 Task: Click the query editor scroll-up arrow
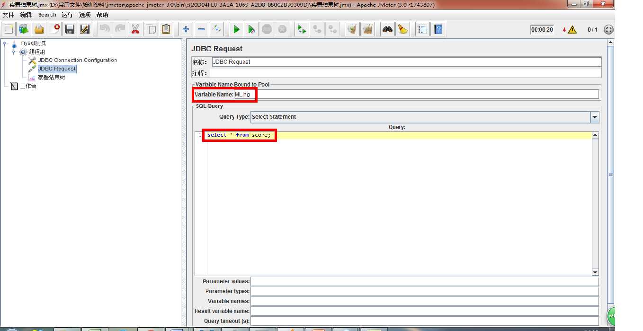tap(595, 135)
